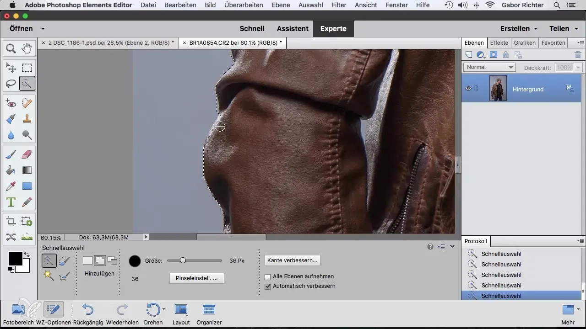Set selection mode to Subtract
Screen dimensions: 586x329
pyautogui.click(x=112, y=261)
